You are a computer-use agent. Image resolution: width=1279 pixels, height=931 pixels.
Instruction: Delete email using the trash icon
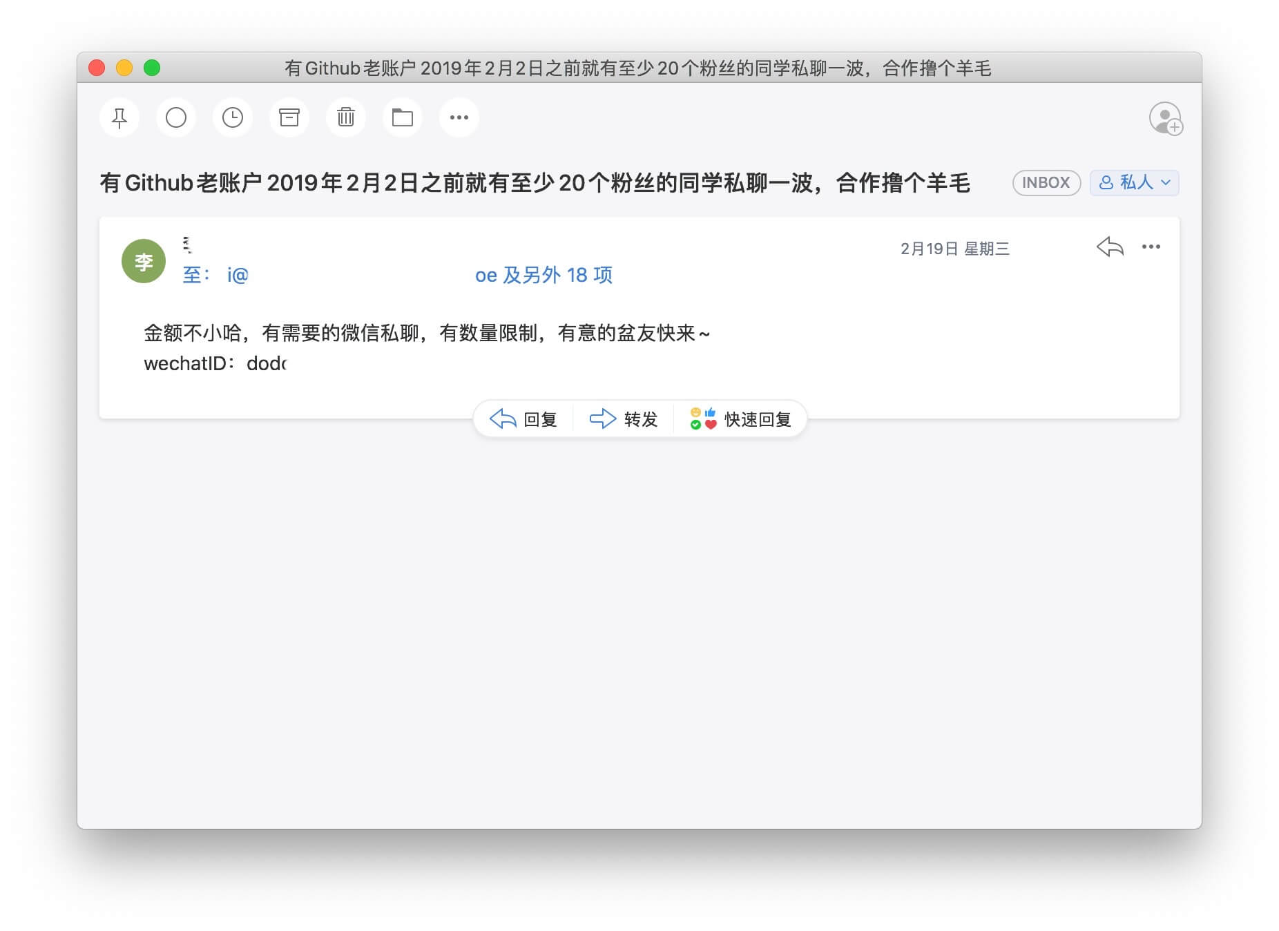[346, 118]
